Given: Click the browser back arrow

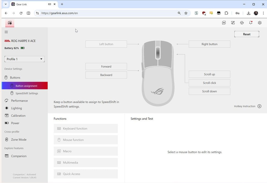Looking at the screenshot, I should 6,13.
